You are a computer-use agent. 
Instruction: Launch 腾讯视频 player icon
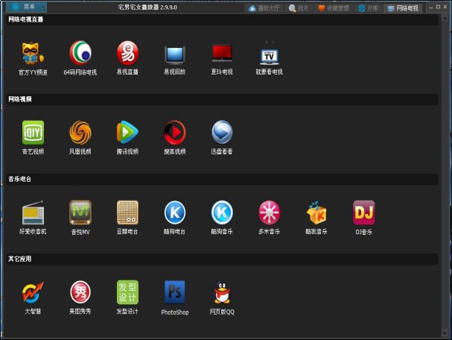coord(127,133)
